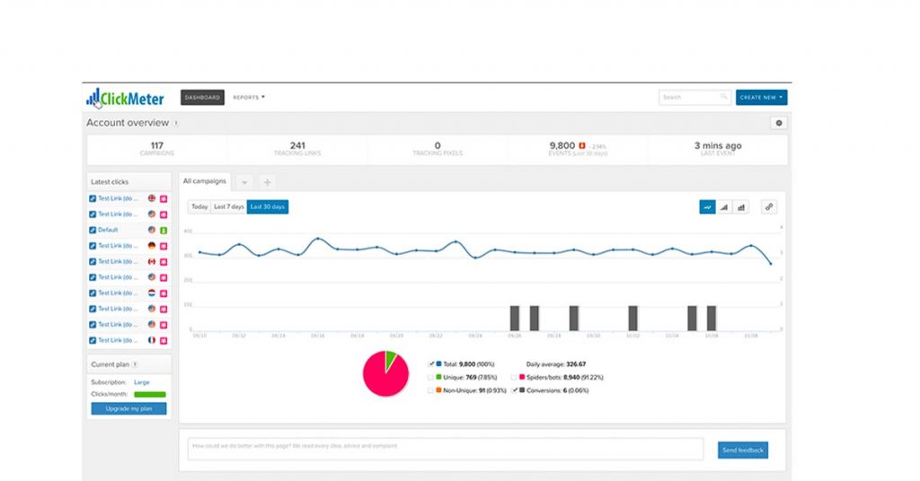Click the search magnifier icon
Screen dimensions: 920x481
[724, 97]
